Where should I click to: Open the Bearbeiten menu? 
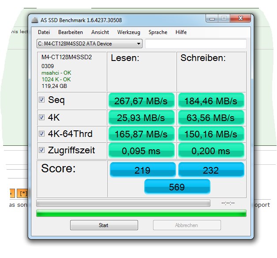pos(71,32)
